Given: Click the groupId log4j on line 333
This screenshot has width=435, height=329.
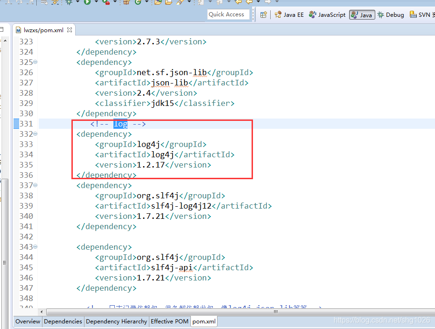Looking at the screenshot, I should (148, 144).
